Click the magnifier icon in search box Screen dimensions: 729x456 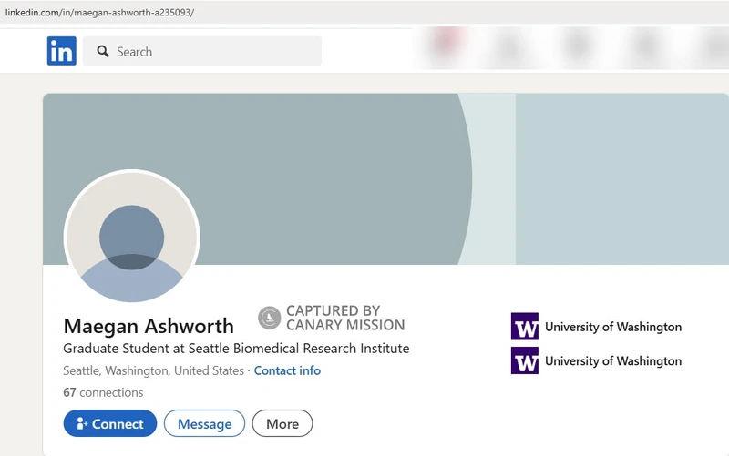[x=103, y=51]
